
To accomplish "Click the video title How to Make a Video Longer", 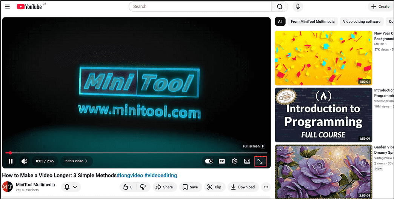I will [59, 175].
